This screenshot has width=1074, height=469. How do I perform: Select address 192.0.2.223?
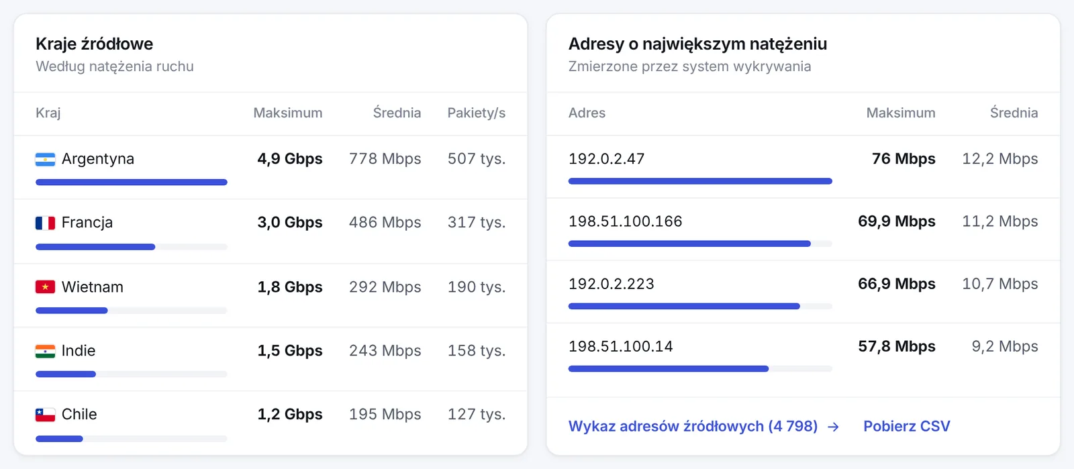pos(612,284)
